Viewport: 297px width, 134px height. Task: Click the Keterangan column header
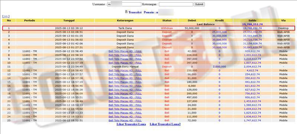(x=125, y=20)
